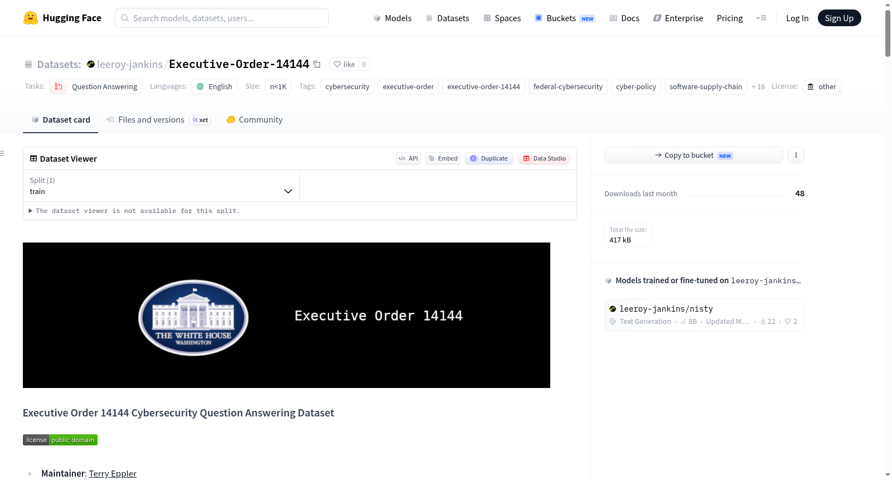Open the Terry Eppler maintainer link

[113, 473]
